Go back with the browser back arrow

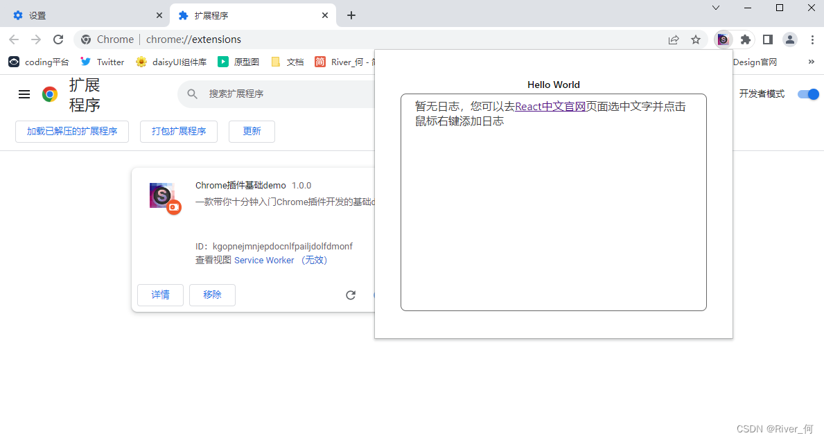(x=14, y=39)
